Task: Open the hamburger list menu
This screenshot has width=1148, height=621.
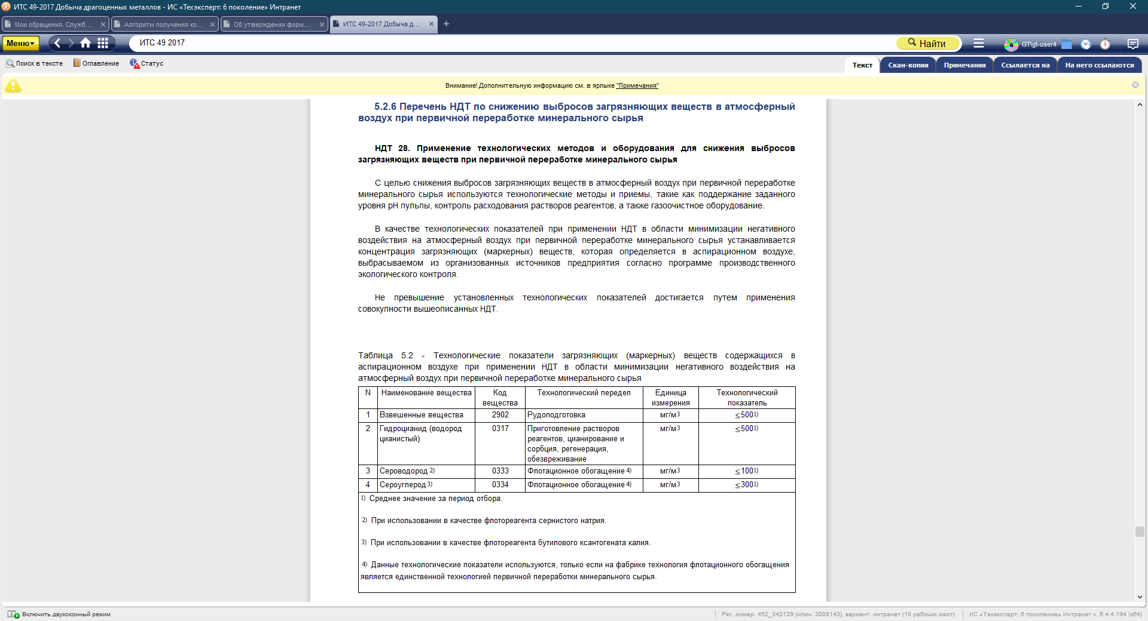Action: [x=979, y=43]
